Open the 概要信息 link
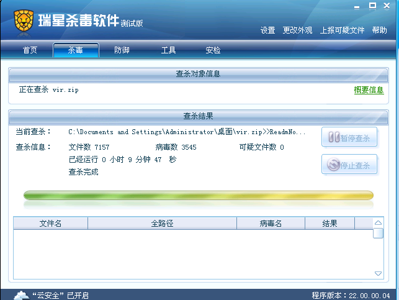 pyautogui.click(x=369, y=90)
